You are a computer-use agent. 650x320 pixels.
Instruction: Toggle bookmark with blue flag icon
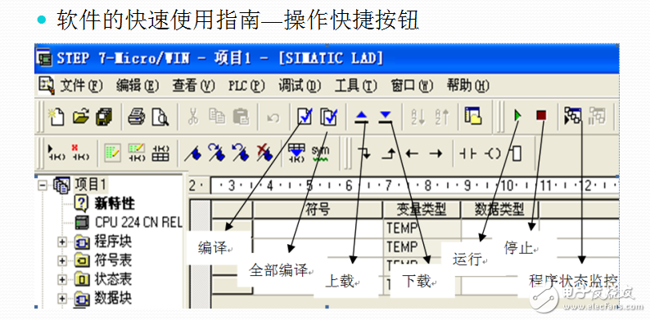point(192,153)
